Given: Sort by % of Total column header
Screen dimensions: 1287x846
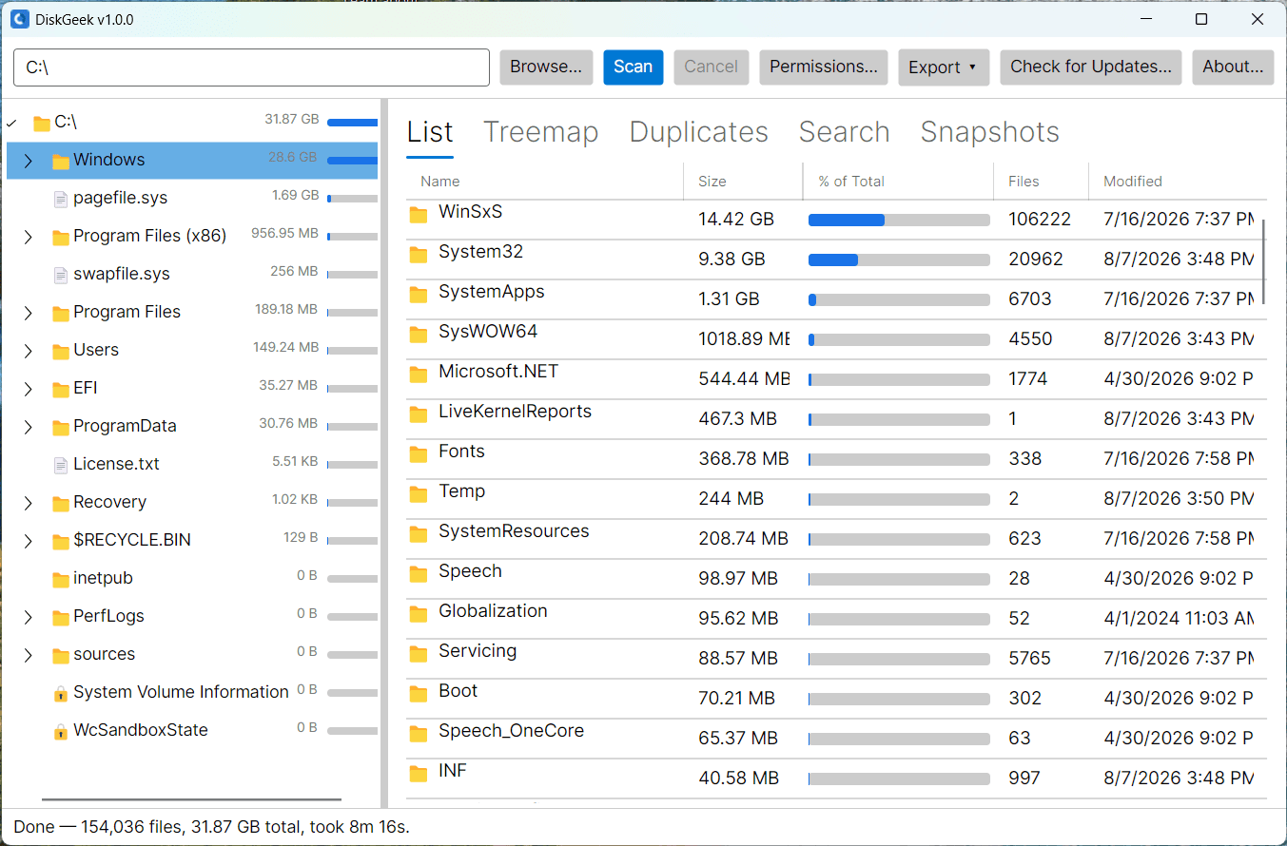Looking at the screenshot, I should [x=899, y=182].
